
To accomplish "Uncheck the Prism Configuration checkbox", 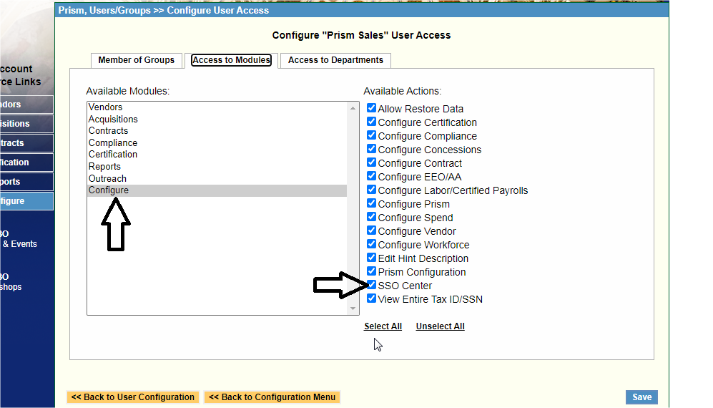I will 371,271.
